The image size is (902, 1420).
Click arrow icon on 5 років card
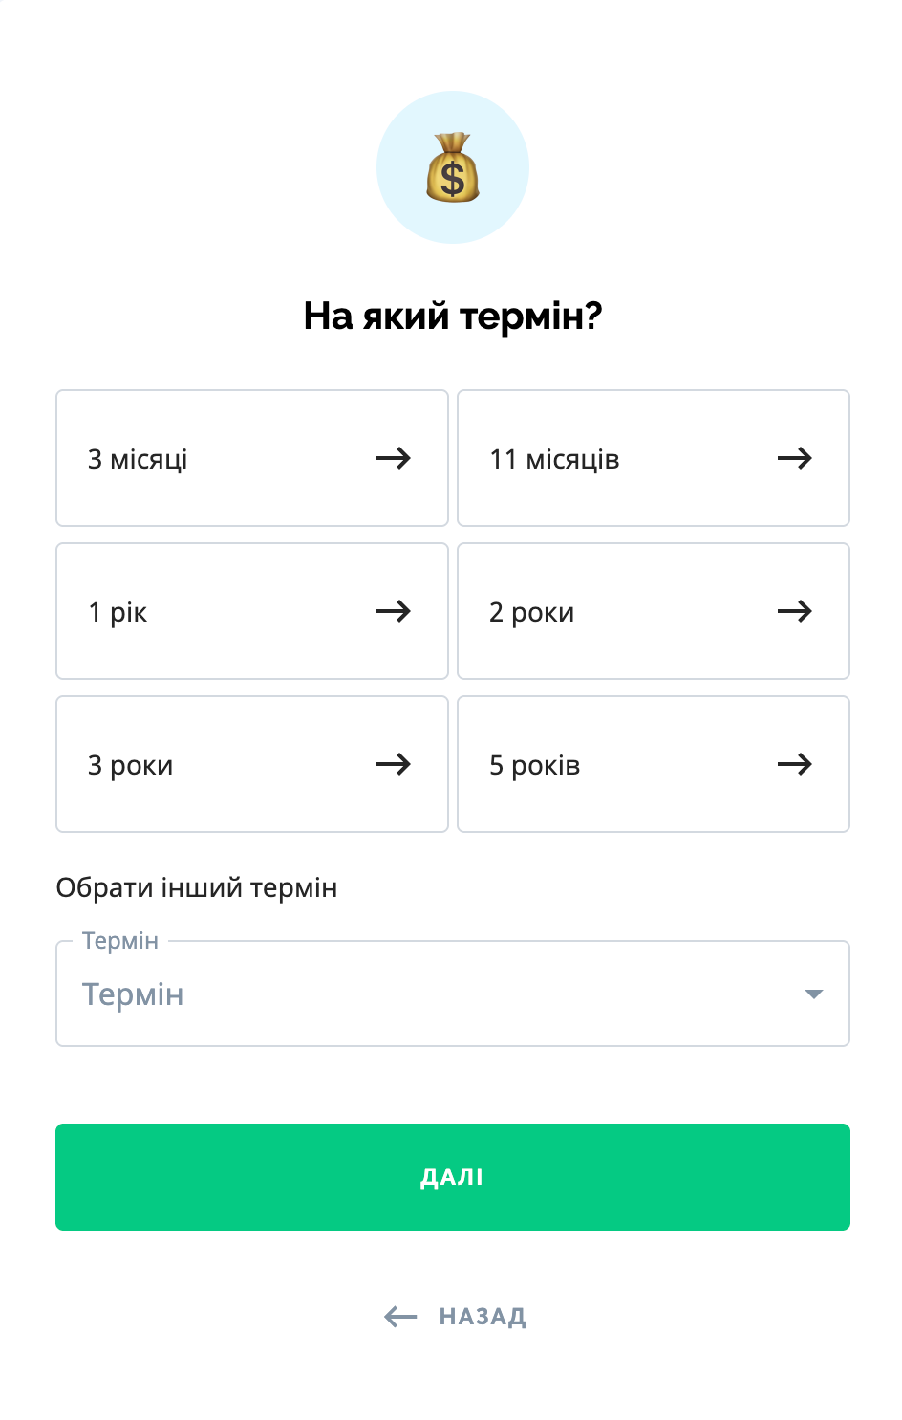[794, 765]
